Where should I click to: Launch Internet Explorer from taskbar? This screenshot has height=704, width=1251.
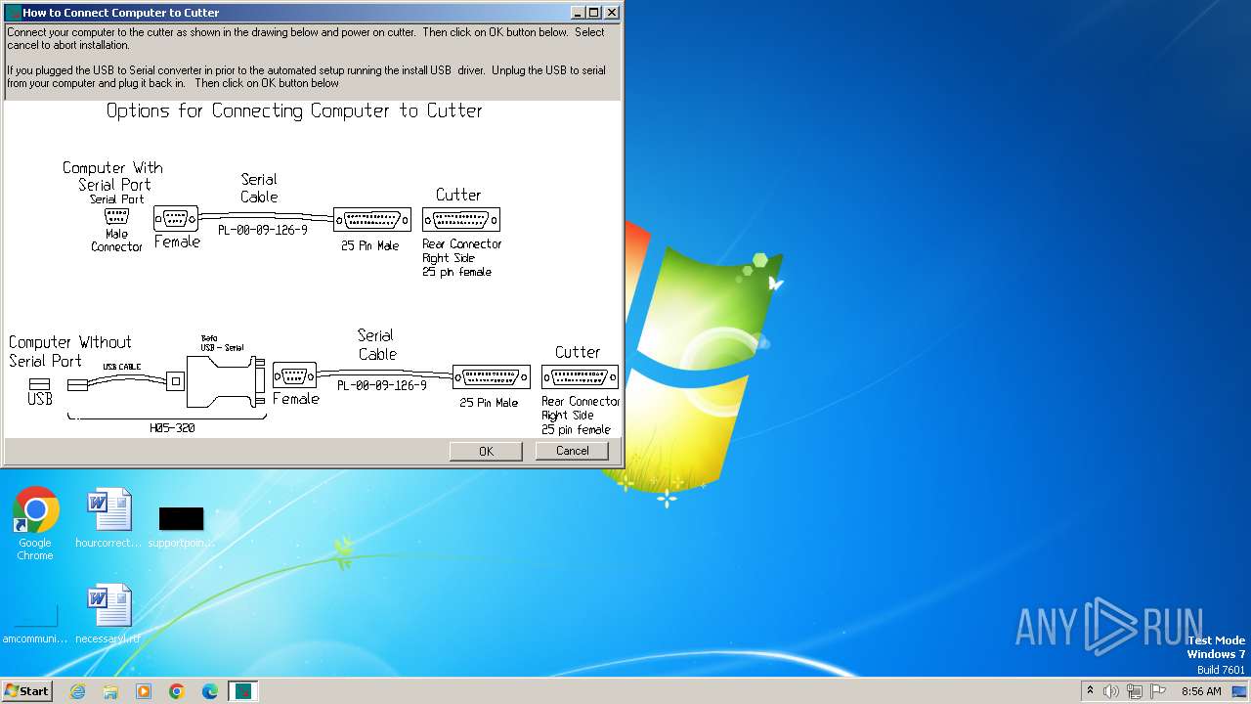click(77, 691)
